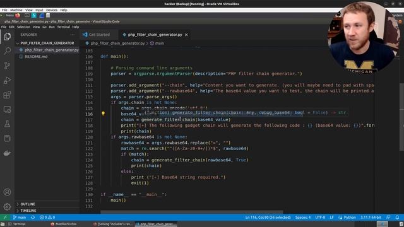404x227 pixels.
Task: Click the main branch in status bar
Action: pyautogui.click(x=20, y=218)
